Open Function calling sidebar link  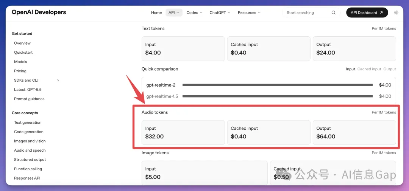(x=28, y=169)
